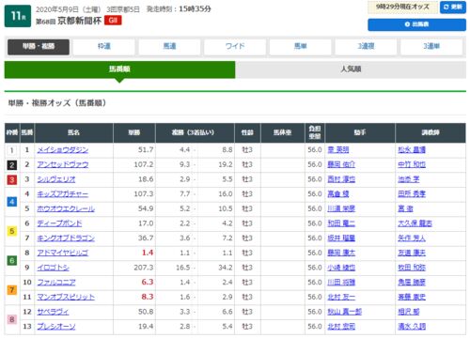
Task: Click the win odds value 51.7
Action: point(146,150)
